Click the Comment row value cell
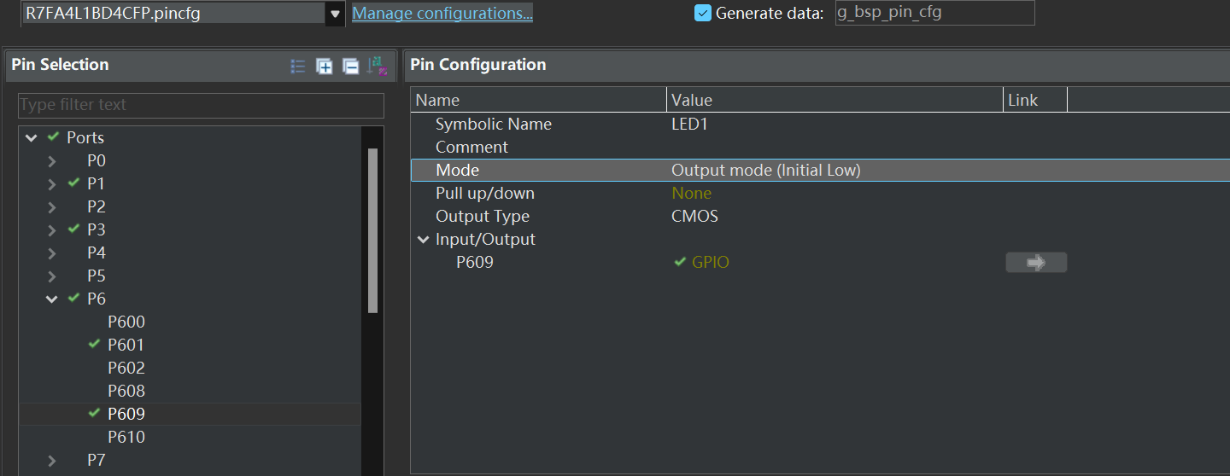The image size is (1230, 476). [x=835, y=148]
